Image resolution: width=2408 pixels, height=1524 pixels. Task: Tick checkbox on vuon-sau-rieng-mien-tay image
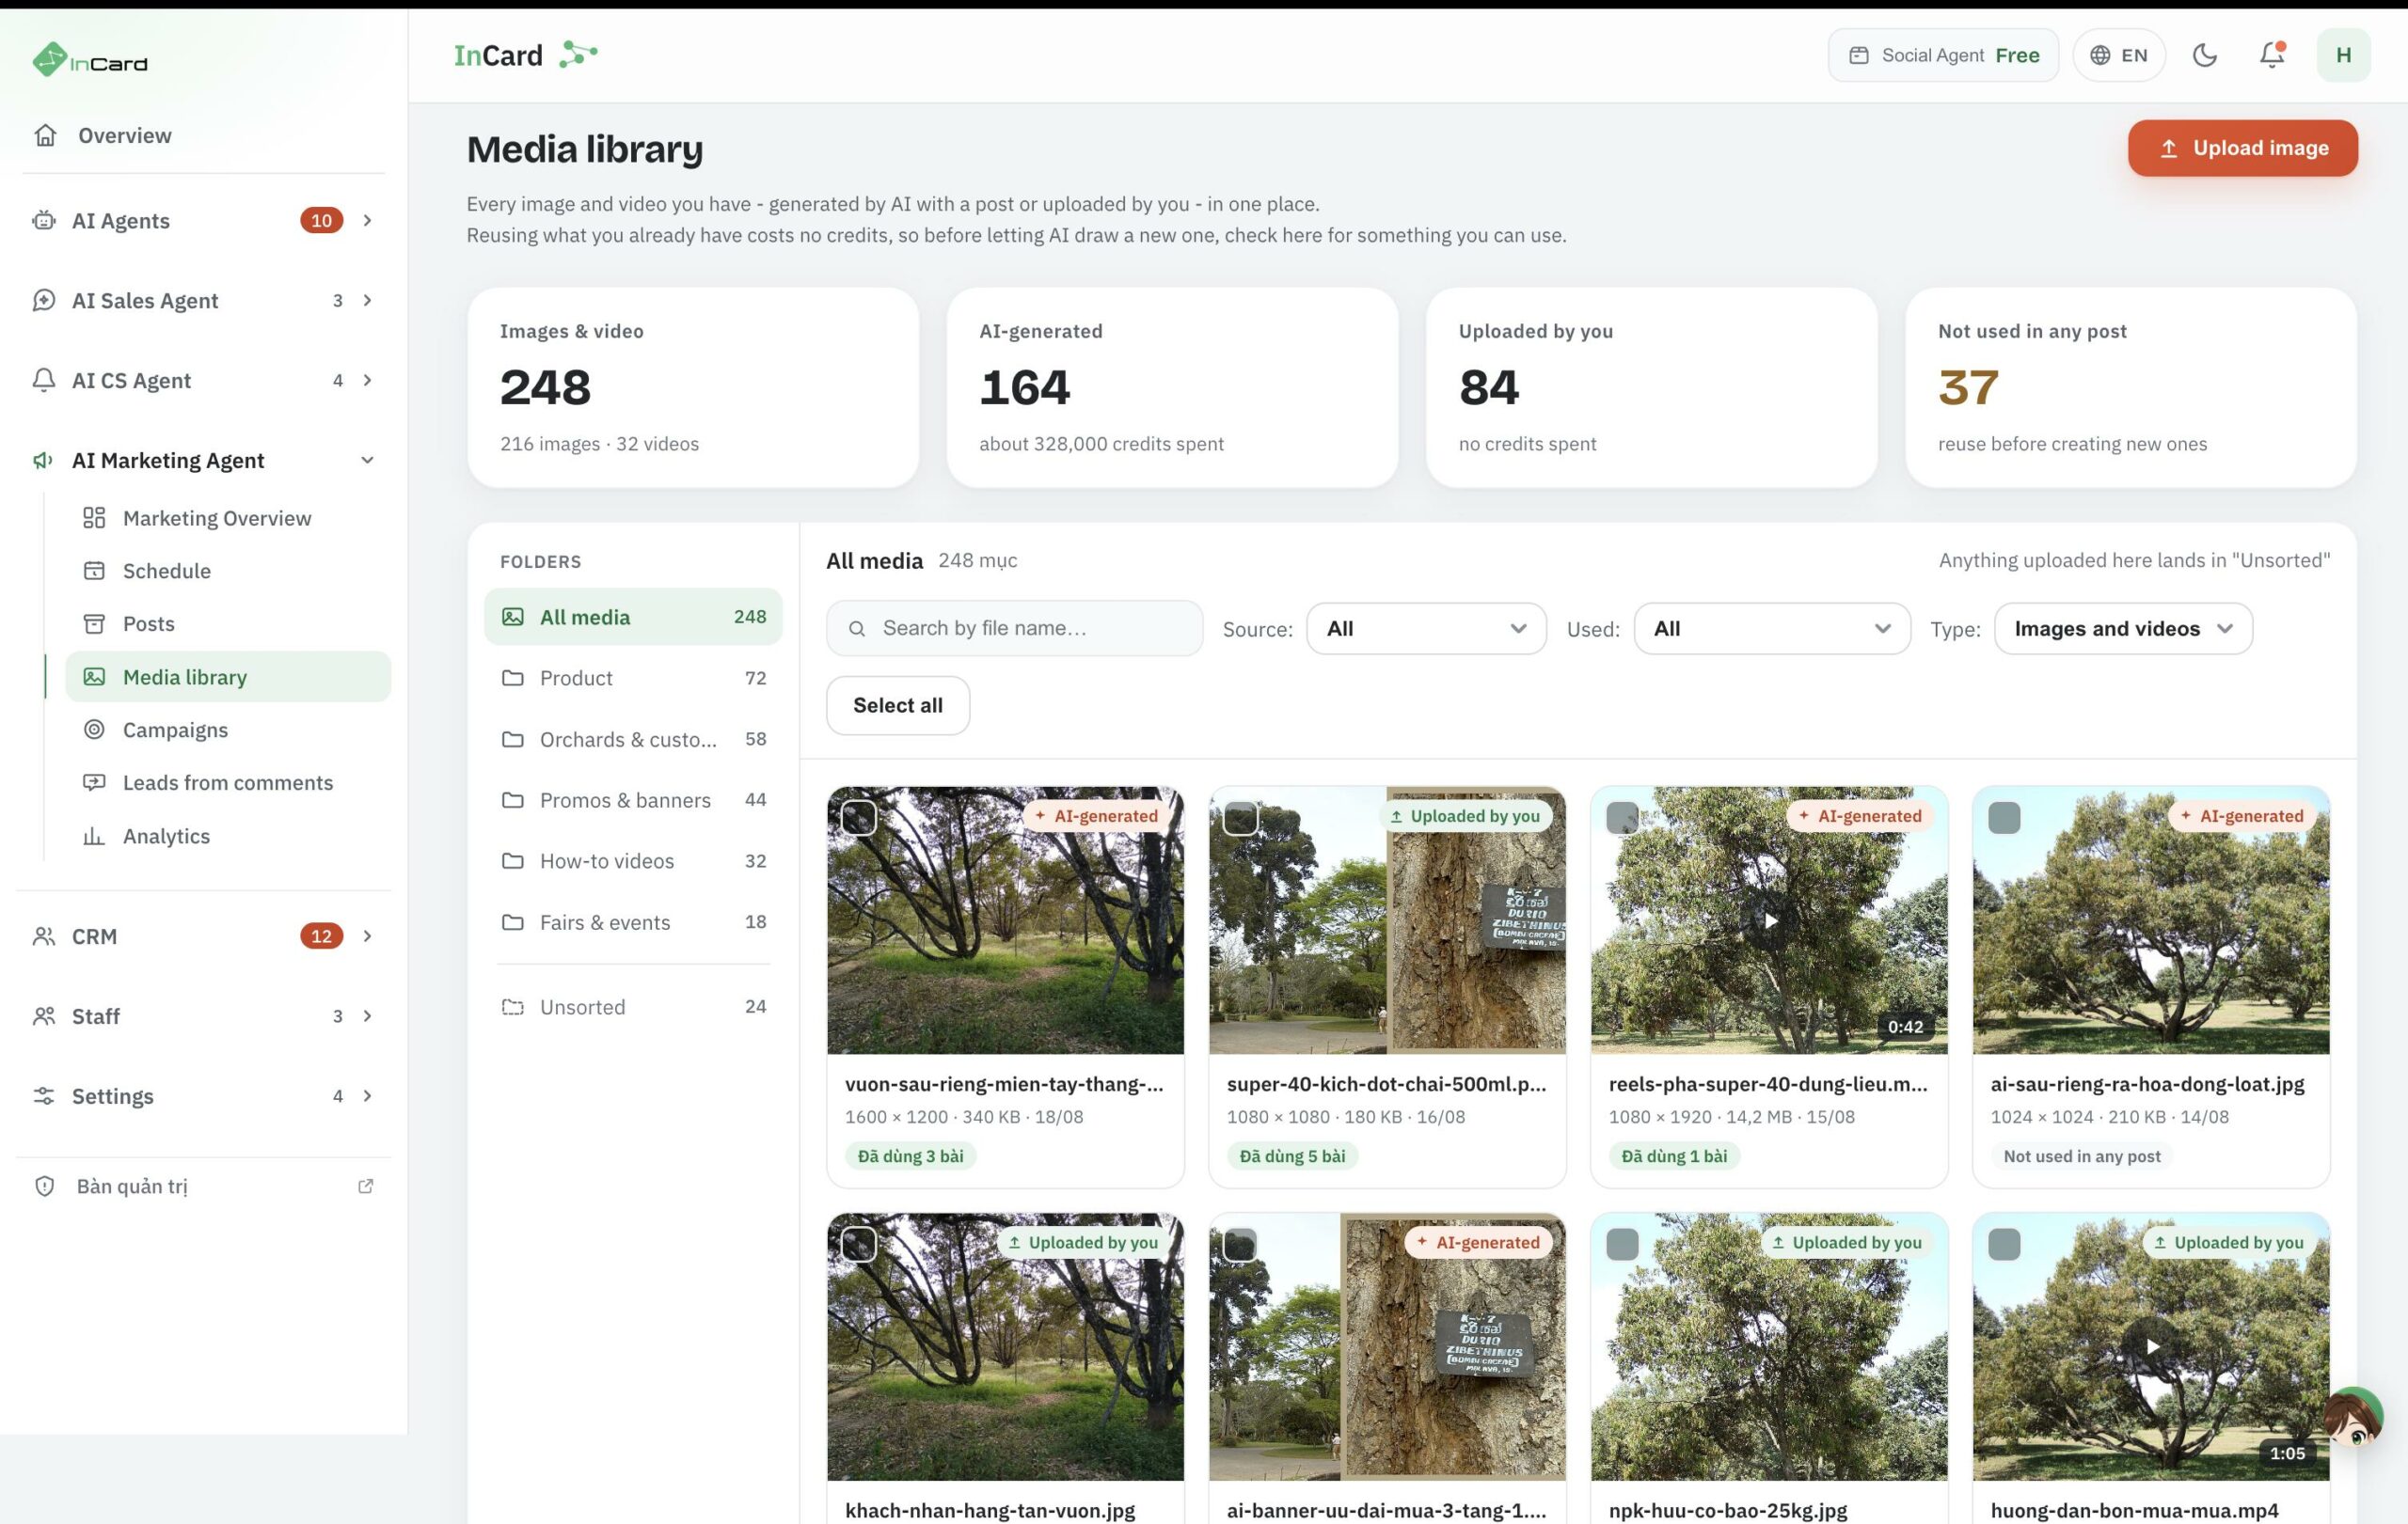pos(859,817)
